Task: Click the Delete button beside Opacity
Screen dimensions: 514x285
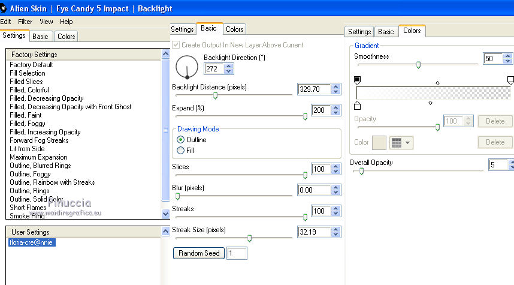Action: (x=495, y=121)
